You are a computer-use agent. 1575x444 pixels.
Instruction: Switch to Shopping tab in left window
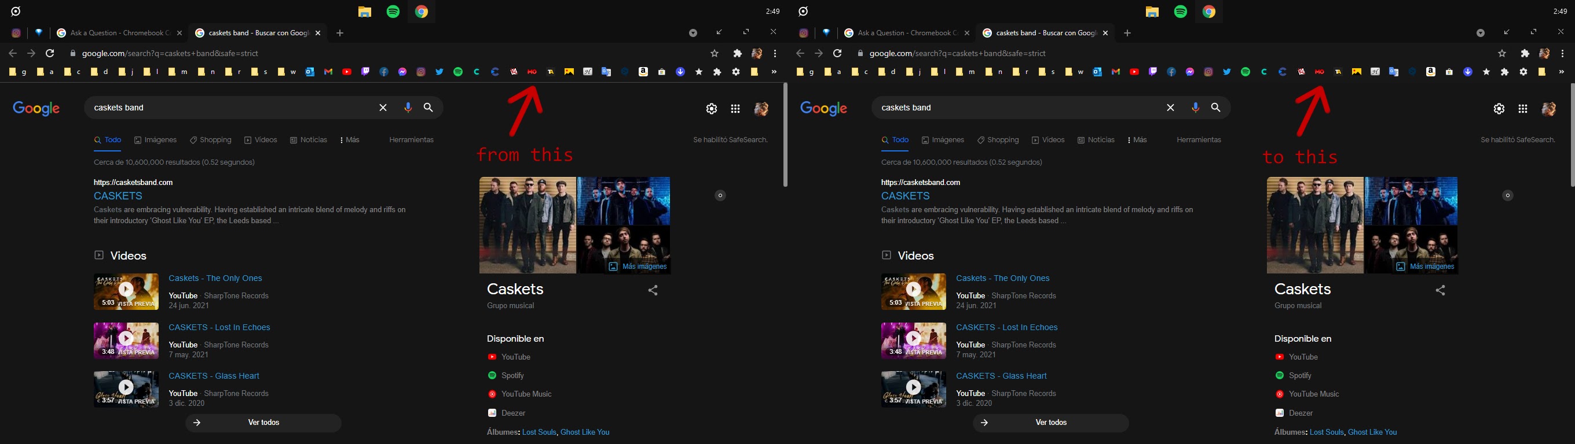210,140
